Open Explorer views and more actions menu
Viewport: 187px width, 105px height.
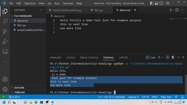(x=41, y=10)
